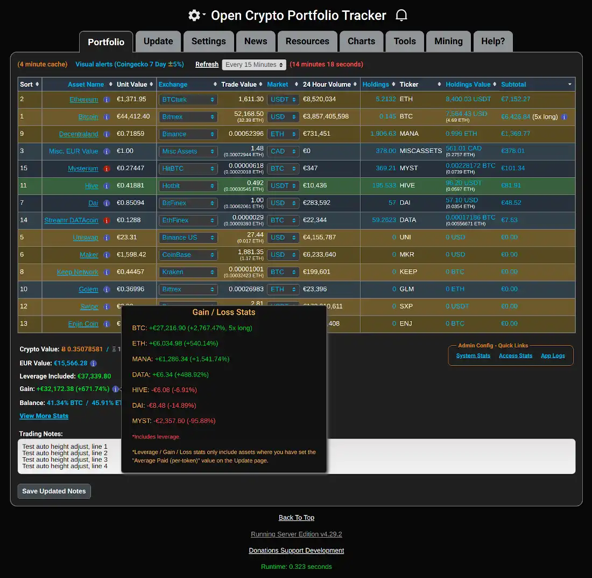
Task: Open the Binance exchange dropdown for Decentraland
Action: pyautogui.click(x=188, y=134)
